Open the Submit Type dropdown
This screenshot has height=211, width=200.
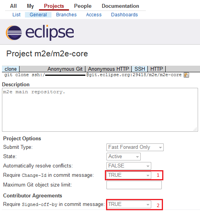(135, 147)
